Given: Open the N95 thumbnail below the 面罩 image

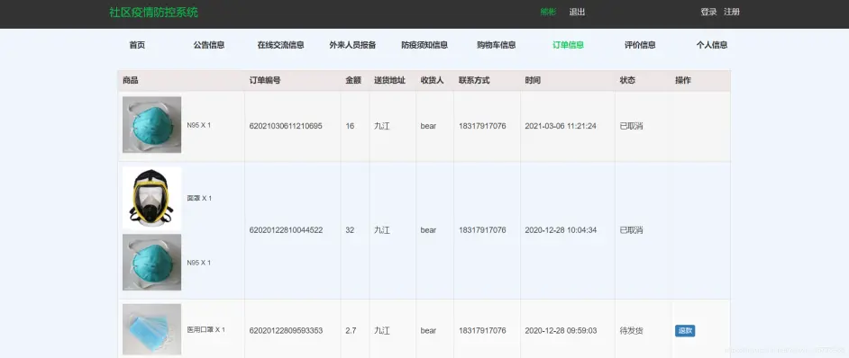Looking at the screenshot, I should click(x=151, y=263).
